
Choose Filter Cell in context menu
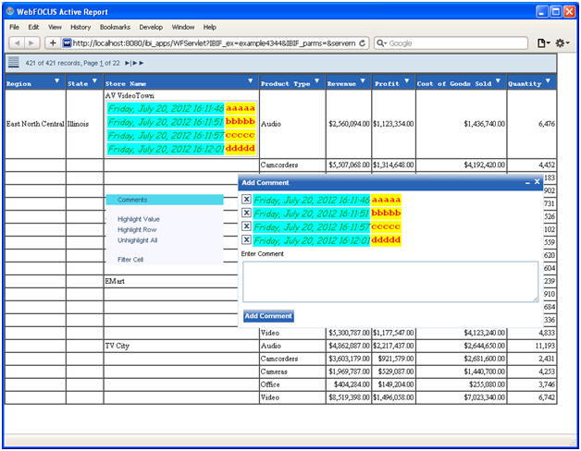[x=130, y=260]
